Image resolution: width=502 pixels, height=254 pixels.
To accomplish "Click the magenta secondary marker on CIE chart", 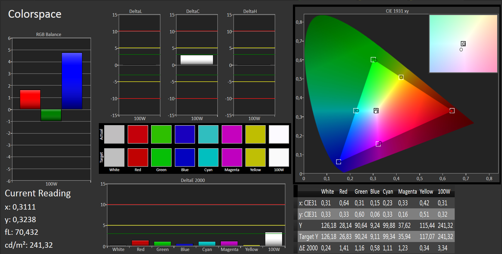I will point(379,144).
